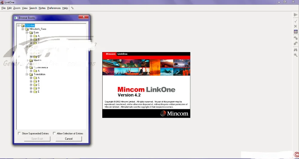Click the Open Book button
Screen dimensions: 299x159
[x=37, y=139]
